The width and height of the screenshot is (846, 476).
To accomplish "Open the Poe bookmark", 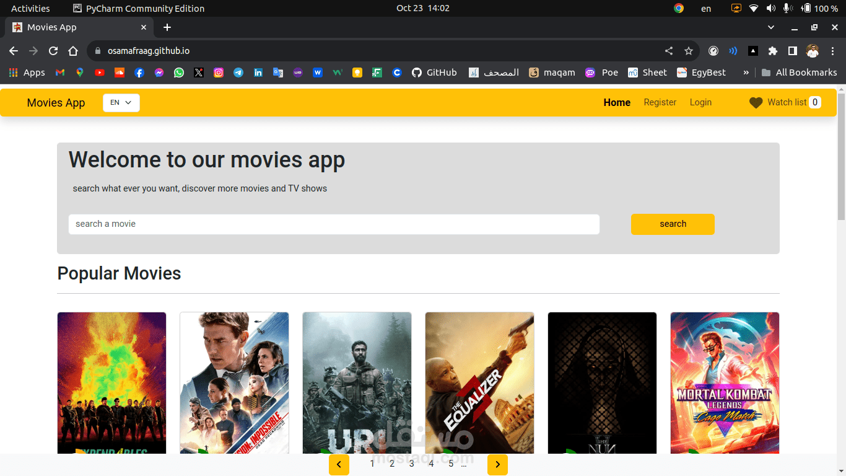I will tap(602, 73).
